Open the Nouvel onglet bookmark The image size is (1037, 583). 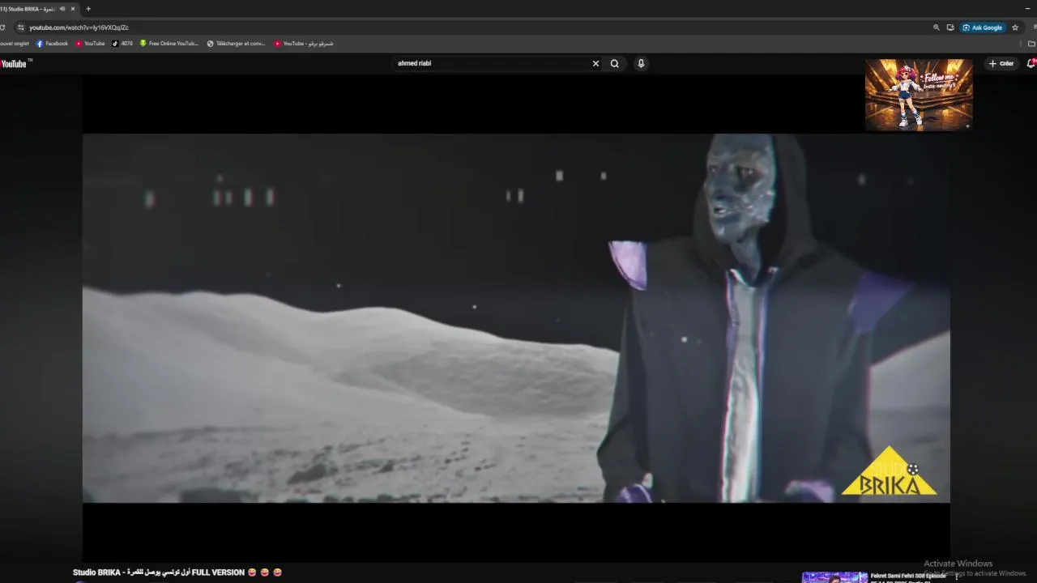[x=15, y=44]
